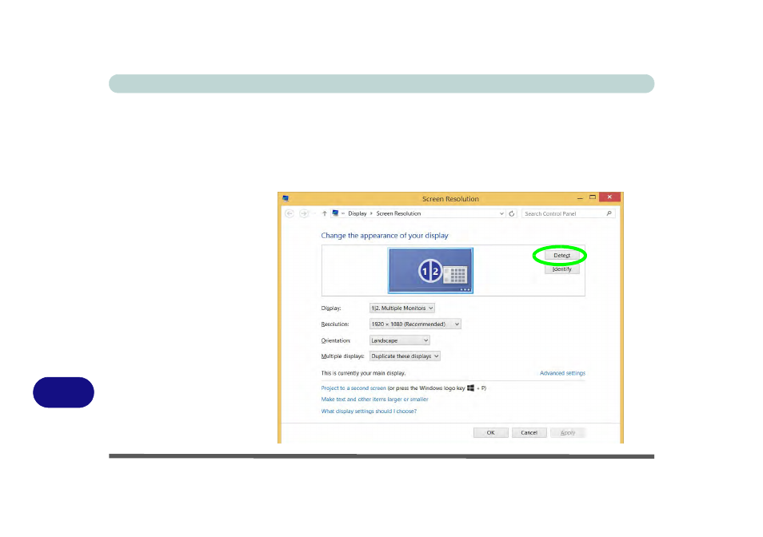The width and height of the screenshot is (763, 537).
Task: Close the Screen Resolution window
Action: coord(609,197)
